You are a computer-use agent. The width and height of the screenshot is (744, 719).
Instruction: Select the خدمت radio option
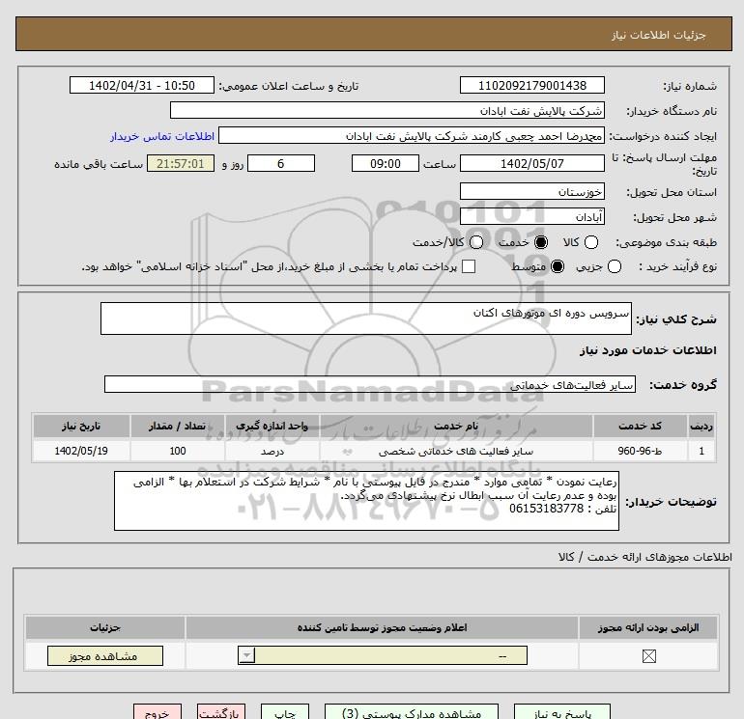[x=540, y=242]
